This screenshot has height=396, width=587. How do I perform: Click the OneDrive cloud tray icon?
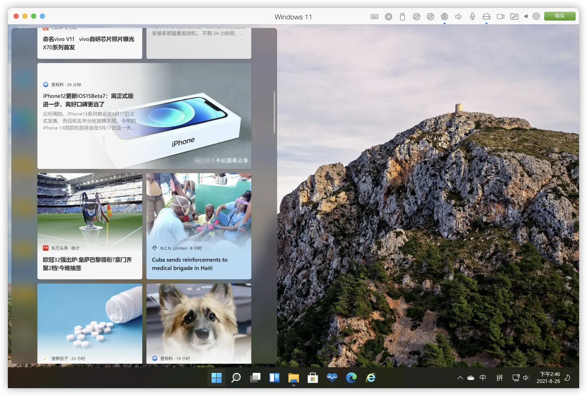tap(471, 378)
